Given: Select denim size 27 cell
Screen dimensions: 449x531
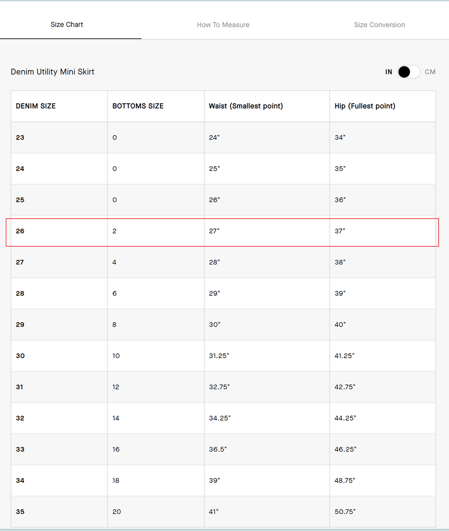Looking at the screenshot, I should [59, 262].
